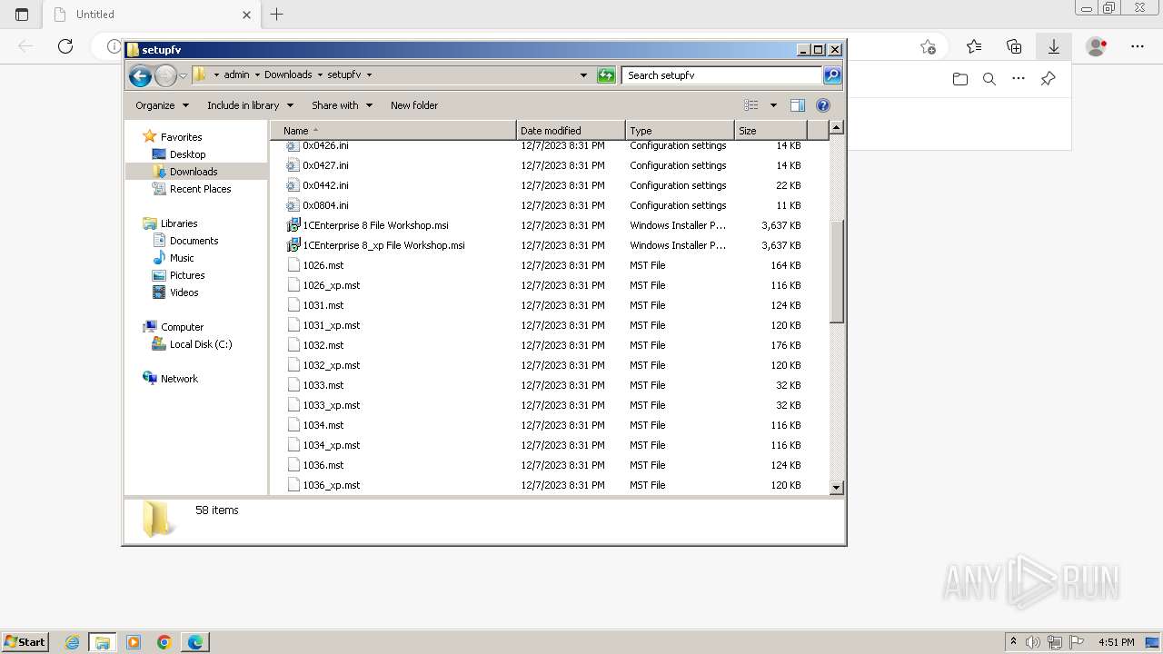
Task: Create a New folder
Action: coord(414,105)
